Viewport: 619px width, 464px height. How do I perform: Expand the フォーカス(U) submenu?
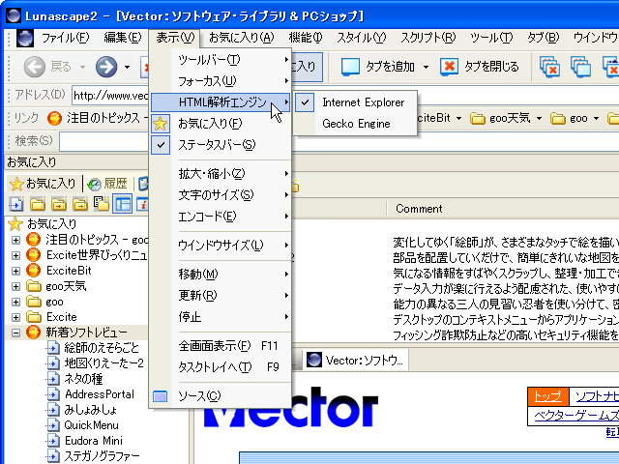click(221, 81)
